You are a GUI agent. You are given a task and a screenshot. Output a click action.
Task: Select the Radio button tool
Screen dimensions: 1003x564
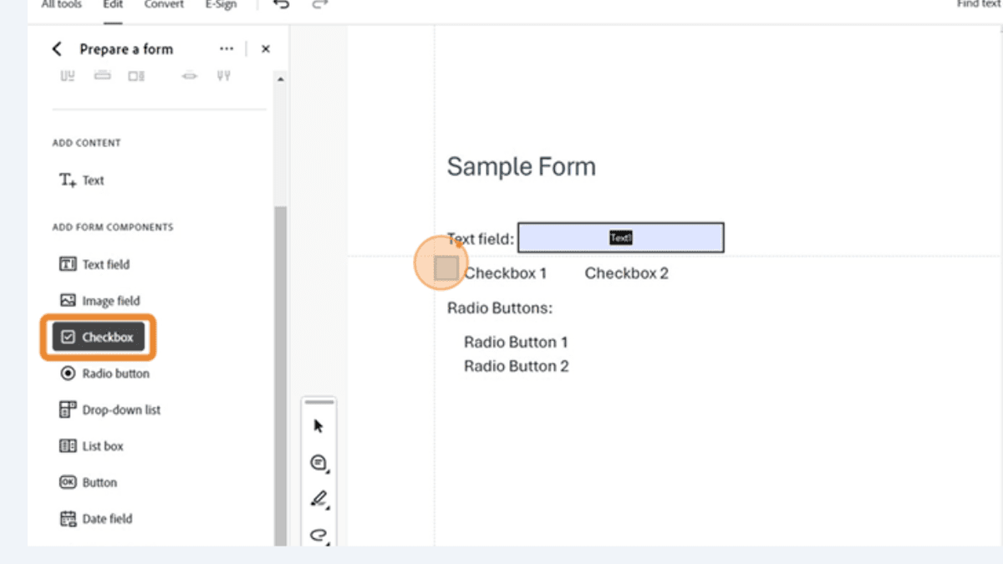[x=104, y=373]
